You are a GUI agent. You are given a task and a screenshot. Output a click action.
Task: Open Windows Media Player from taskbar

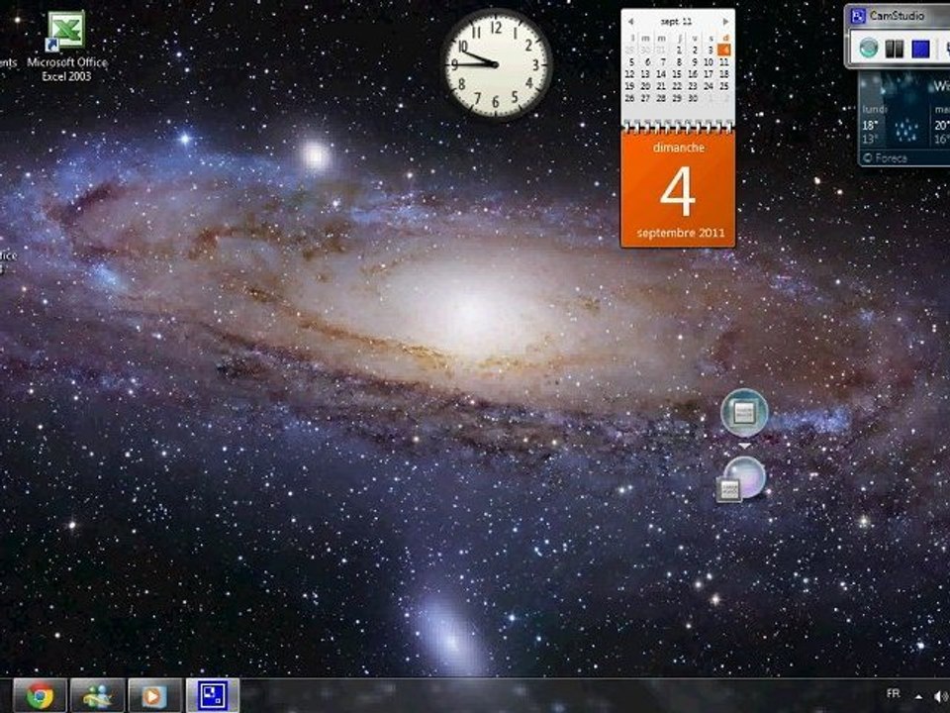[x=154, y=695]
